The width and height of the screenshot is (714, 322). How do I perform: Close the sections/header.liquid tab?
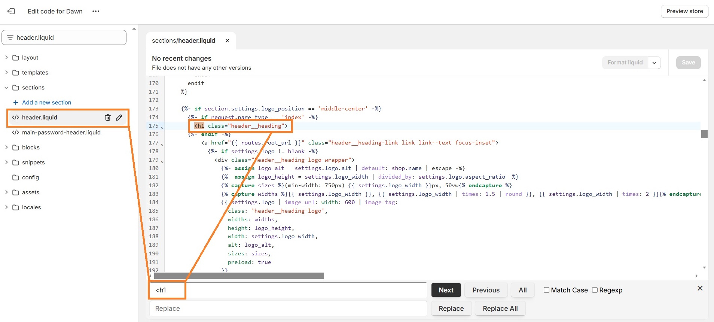[x=227, y=41]
